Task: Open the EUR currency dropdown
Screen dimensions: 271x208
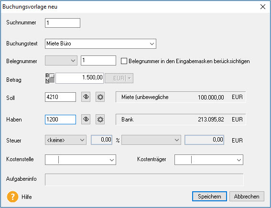Action: [x=119, y=78]
